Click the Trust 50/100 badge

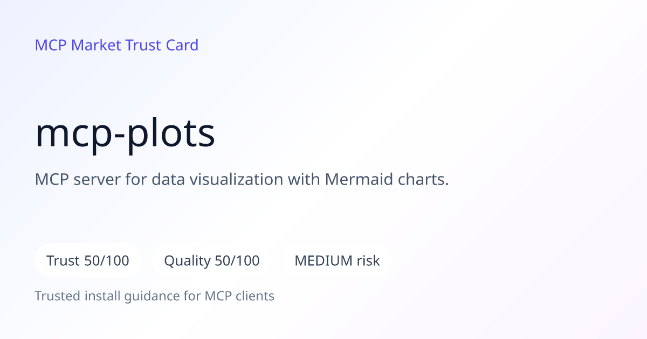[88, 261]
